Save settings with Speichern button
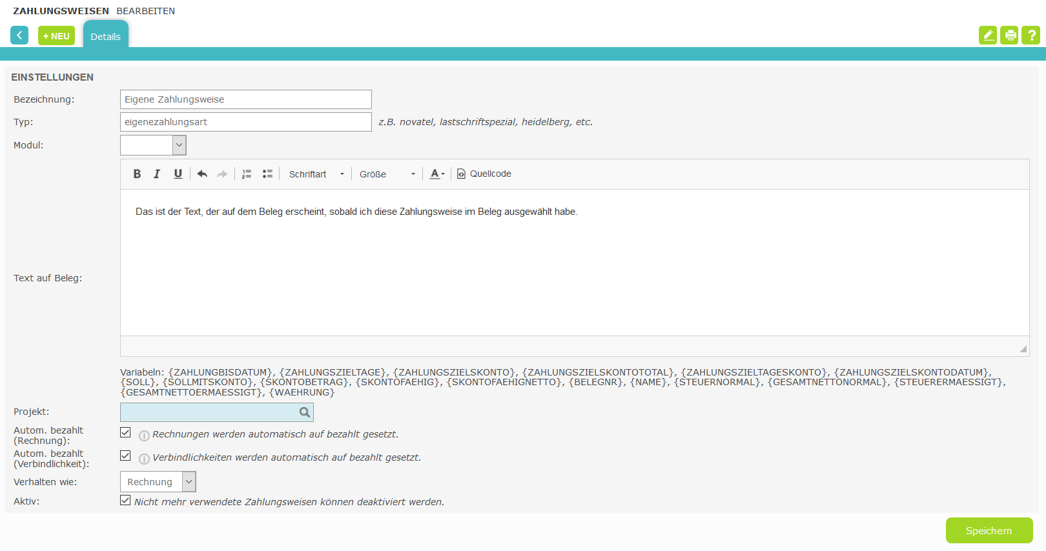Image resolution: width=1046 pixels, height=551 pixels. (x=989, y=530)
